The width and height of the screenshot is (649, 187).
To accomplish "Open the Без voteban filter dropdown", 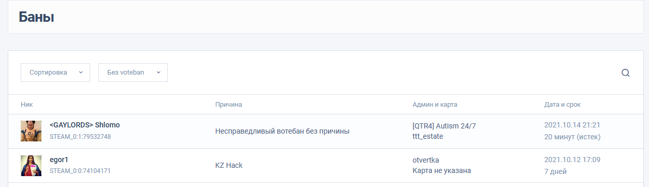I will click(133, 73).
